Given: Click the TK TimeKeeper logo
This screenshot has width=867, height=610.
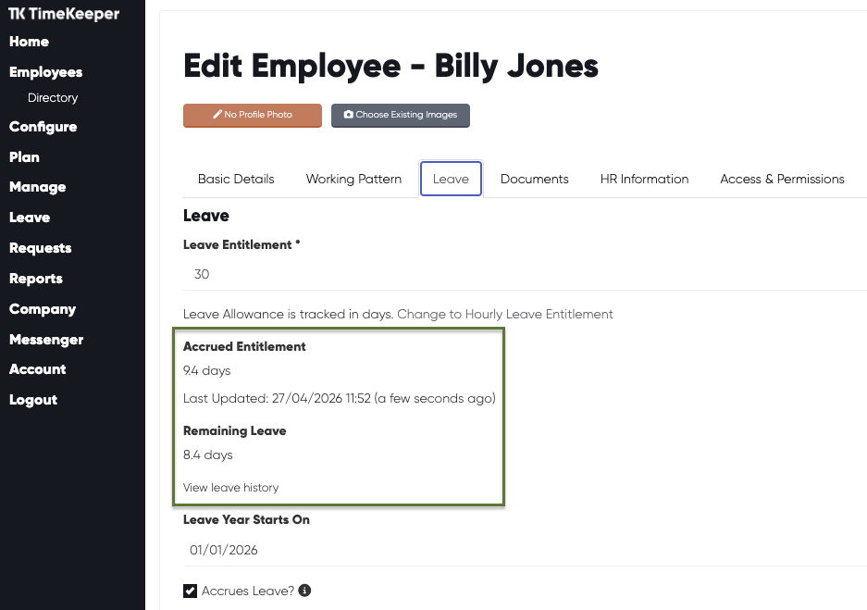Looking at the screenshot, I should pyautogui.click(x=64, y=14).
